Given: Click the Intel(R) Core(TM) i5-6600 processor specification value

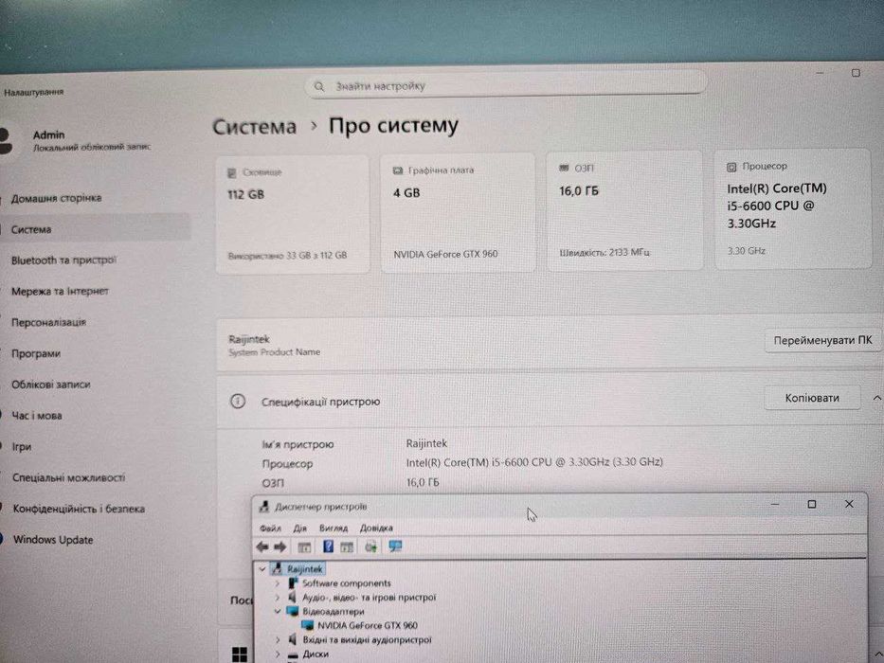Looking at the screenshot, I should coord(533,462).
